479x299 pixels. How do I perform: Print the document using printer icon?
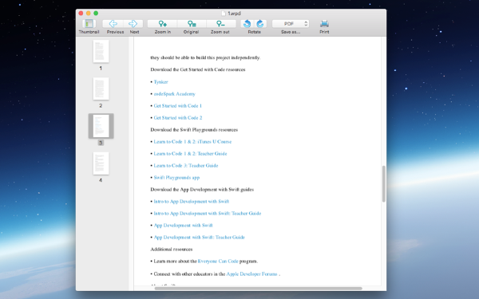[x=324, y=23]
